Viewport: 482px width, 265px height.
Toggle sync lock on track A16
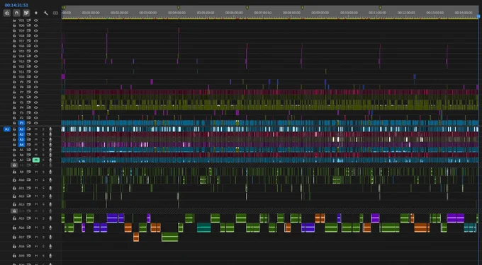pyautogui.click(x=28, y=228)
